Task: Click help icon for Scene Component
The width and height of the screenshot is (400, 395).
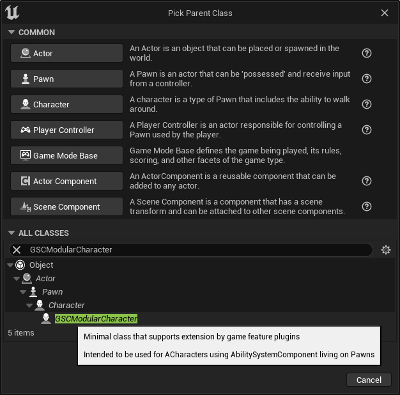Action: pyautogui.click(x=367, y=206)
